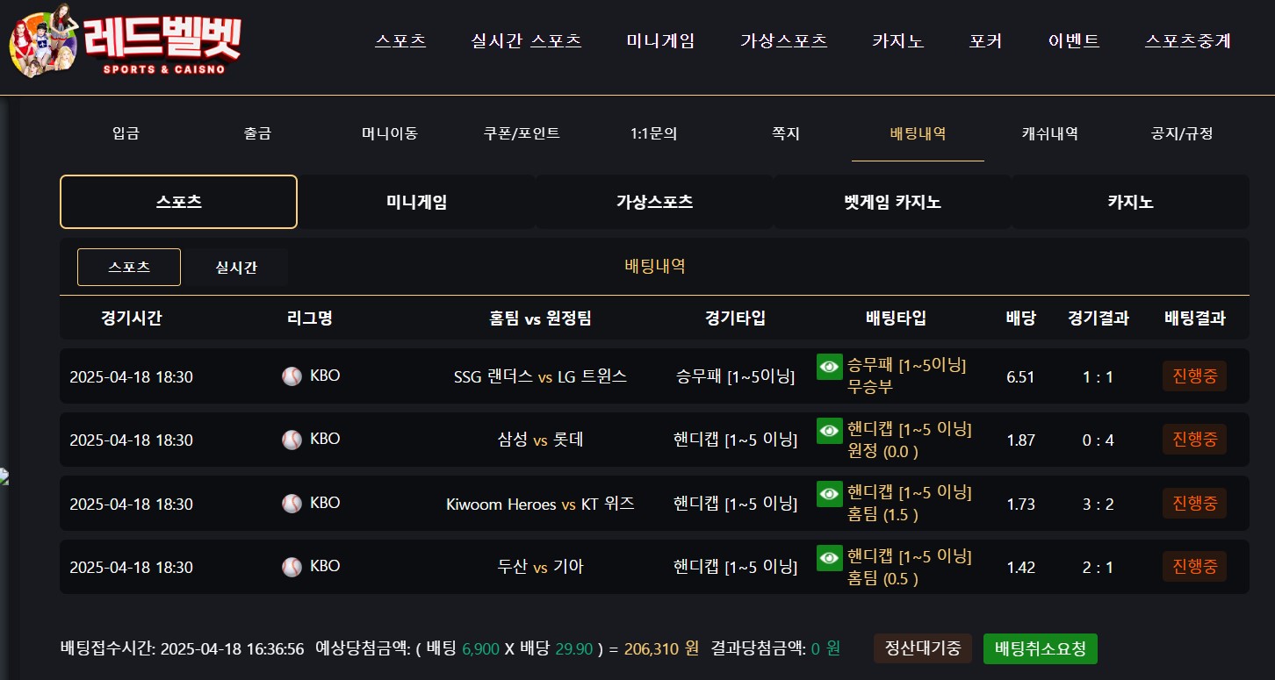Go to 미니게임 in top navigation

660,40
